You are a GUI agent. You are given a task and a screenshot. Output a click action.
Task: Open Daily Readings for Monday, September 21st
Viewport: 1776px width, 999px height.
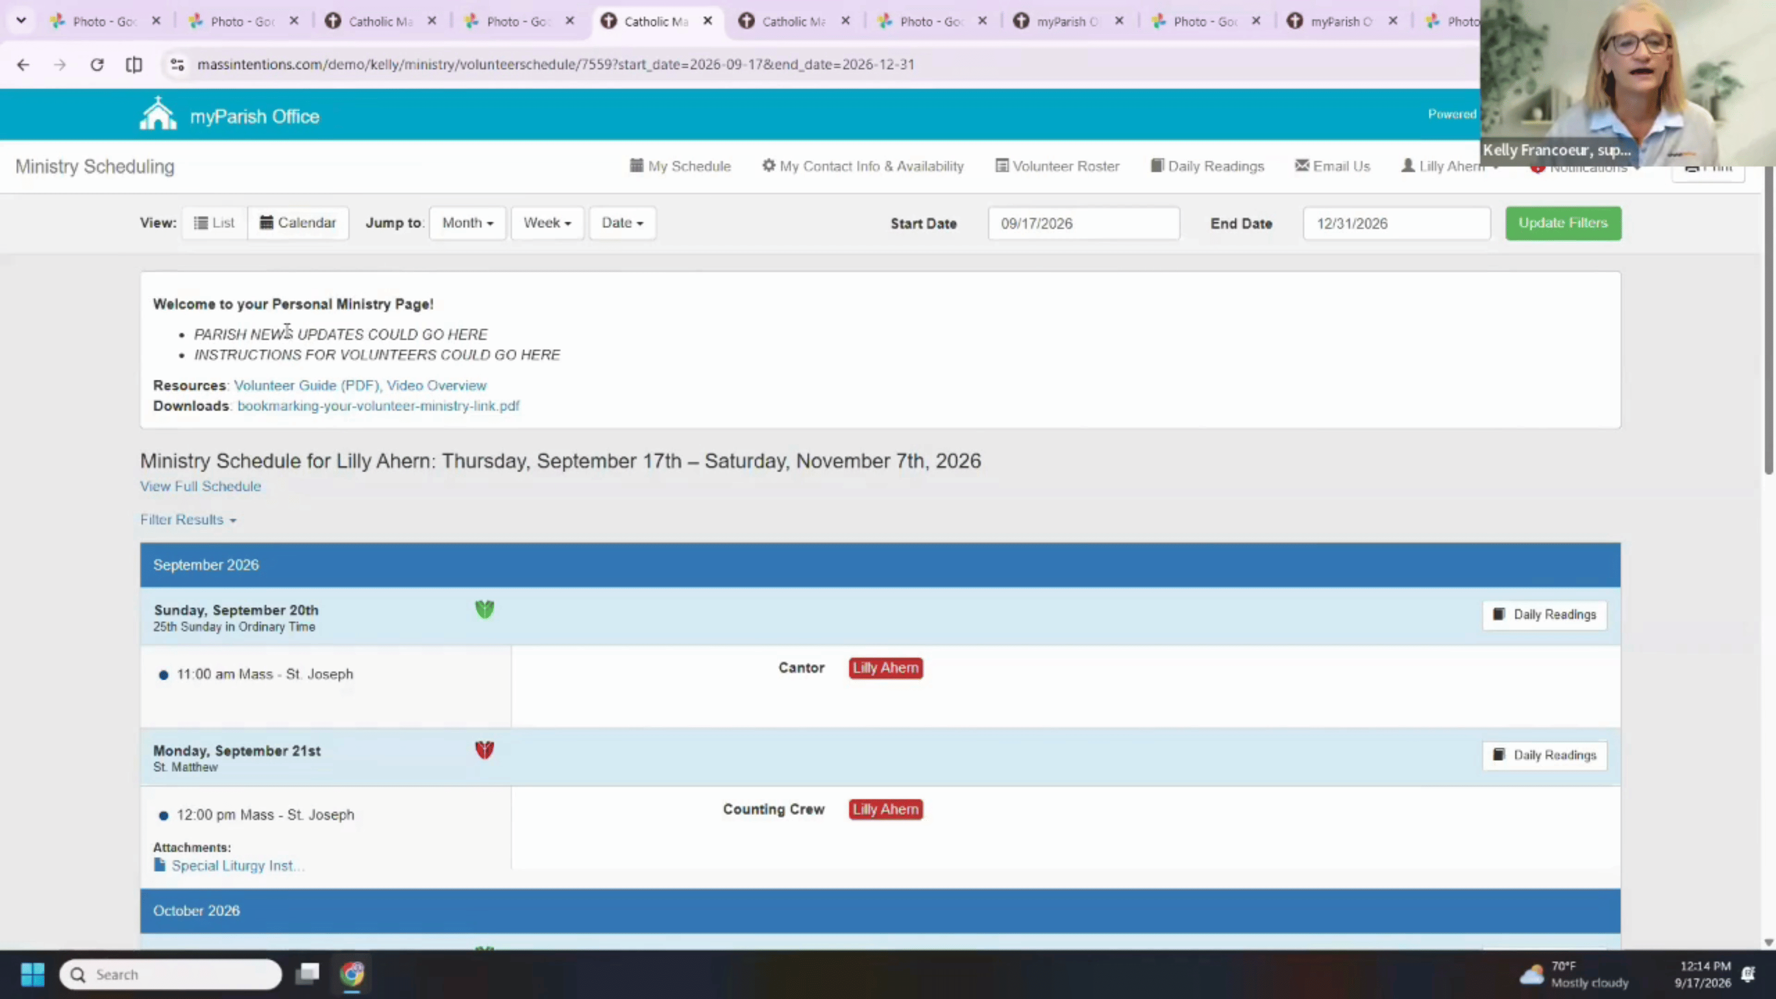[1544, 755]
